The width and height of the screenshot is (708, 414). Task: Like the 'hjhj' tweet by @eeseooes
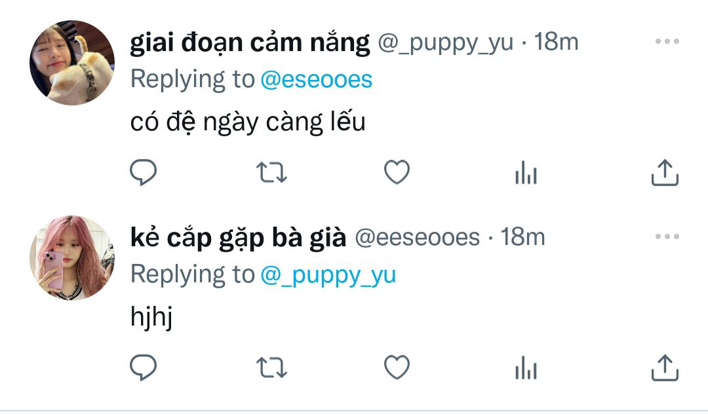[x=397, y=367]
